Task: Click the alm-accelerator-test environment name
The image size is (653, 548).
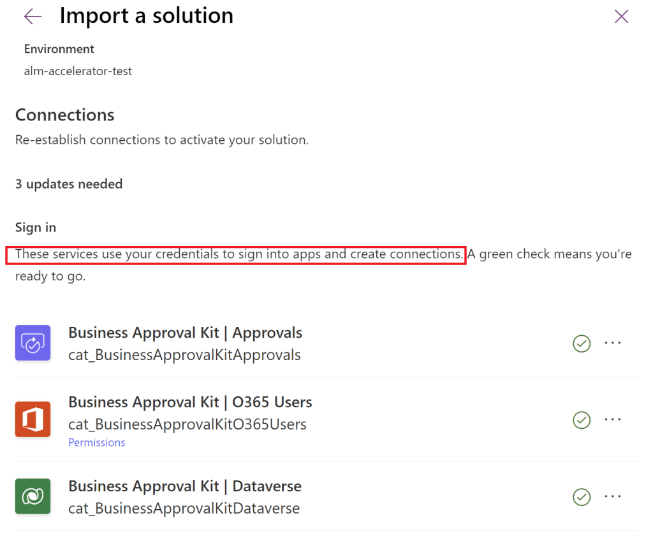Action: [x=78, y=71]
